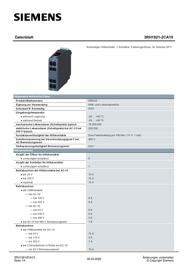
Task: Click 'bei 24 V Bemessungswert' row
Action: click(42, 249)
